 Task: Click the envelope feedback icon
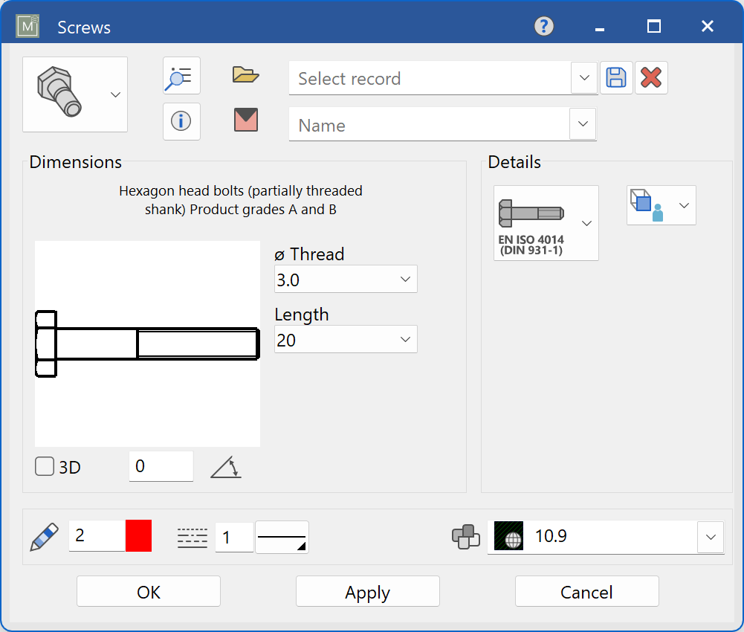245,121
